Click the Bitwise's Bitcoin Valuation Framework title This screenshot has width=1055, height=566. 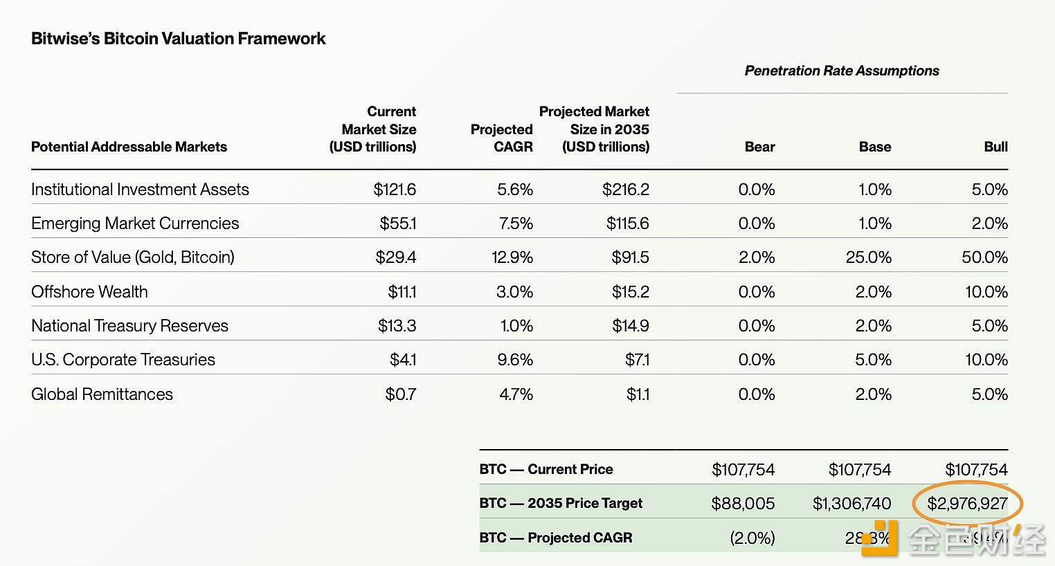pos(178,39)
